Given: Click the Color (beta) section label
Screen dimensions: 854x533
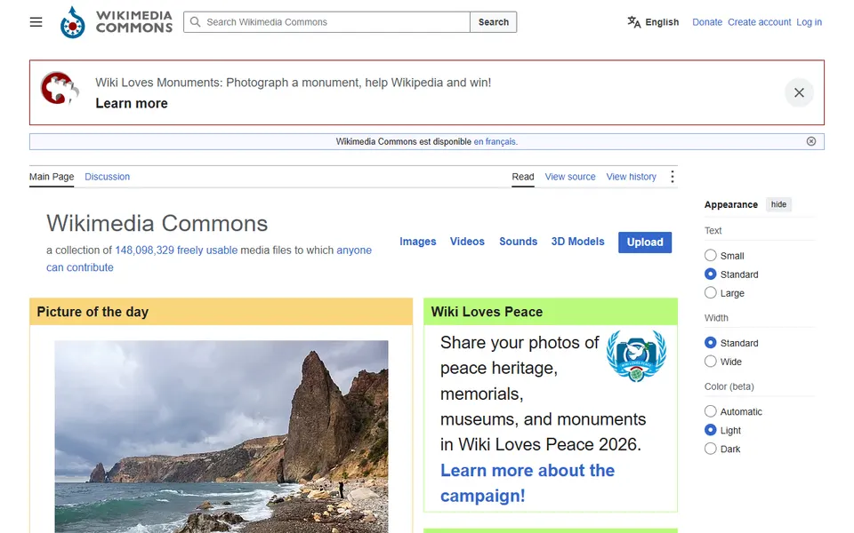Looking at the screenshot, I should coord(729,386).
